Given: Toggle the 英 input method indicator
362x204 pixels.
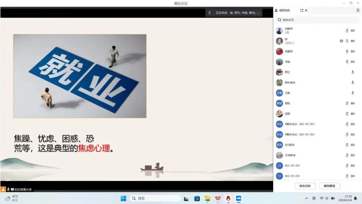Looking at the screenshot, I should point(314,198).
